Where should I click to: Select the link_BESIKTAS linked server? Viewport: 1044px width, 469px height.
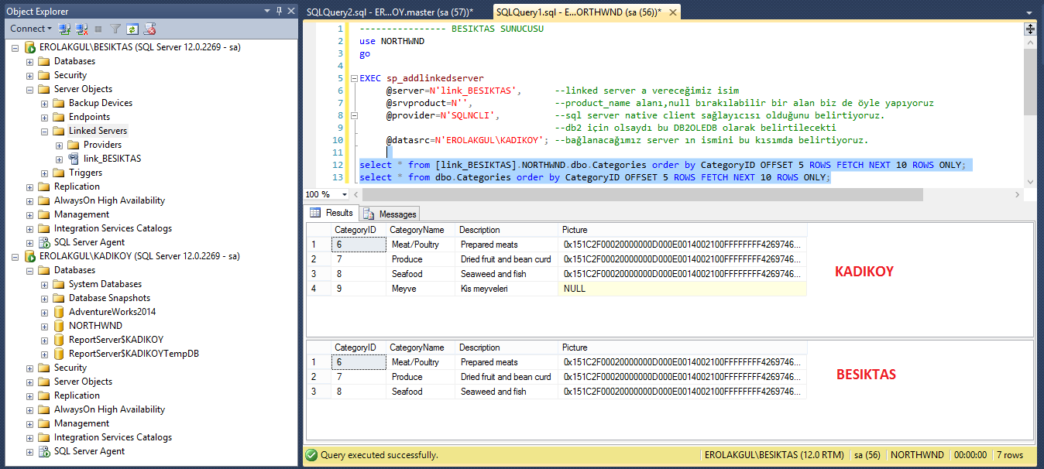(x=112, y=159)
